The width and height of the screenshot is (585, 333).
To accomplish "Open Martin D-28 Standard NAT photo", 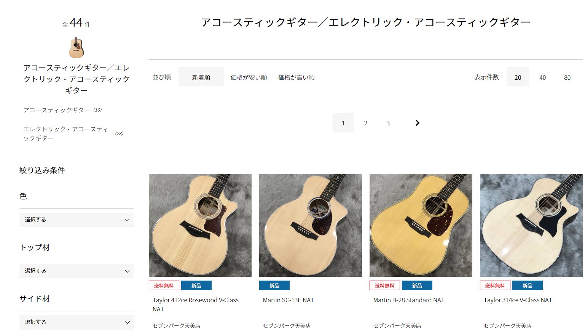I will [421, 226].
